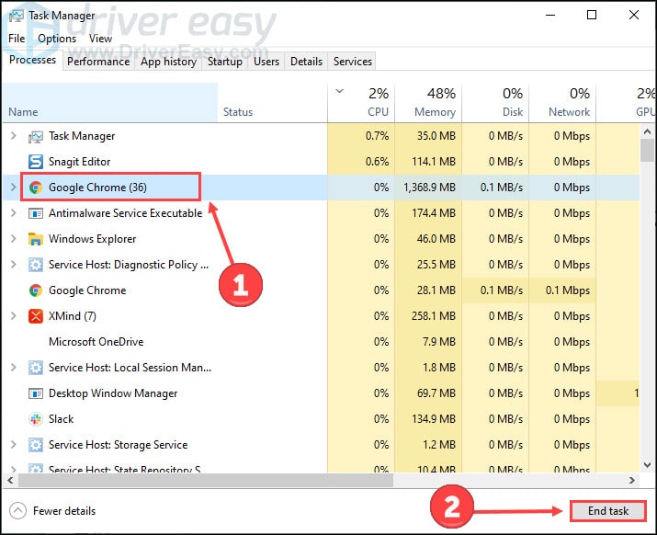
Task: Expand the XMind (7) process group
Action: tap(13, 316)
